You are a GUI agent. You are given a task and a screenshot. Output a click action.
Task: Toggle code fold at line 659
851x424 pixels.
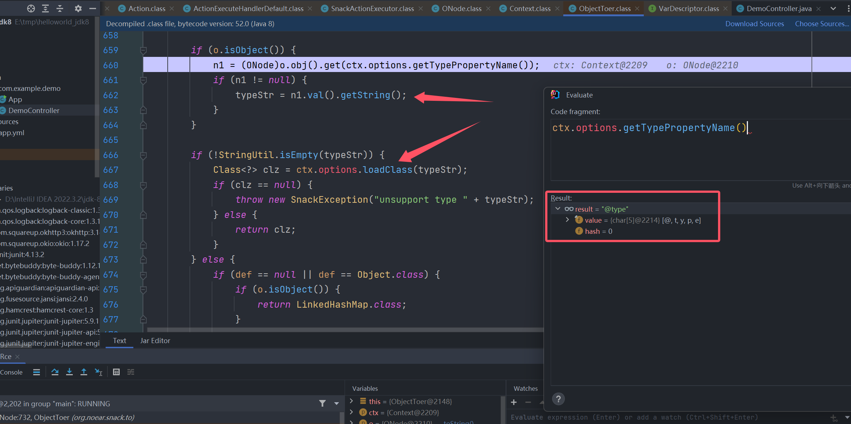point(144,50)
